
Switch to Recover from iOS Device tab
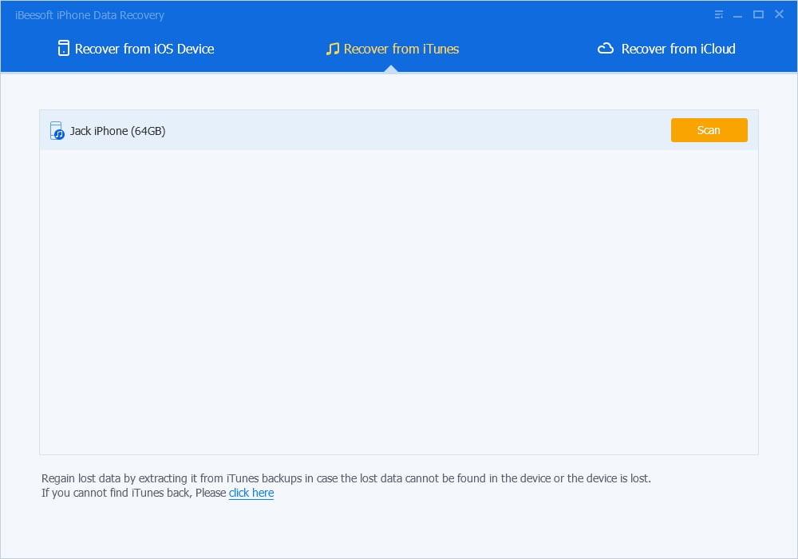tap(136, 49)
